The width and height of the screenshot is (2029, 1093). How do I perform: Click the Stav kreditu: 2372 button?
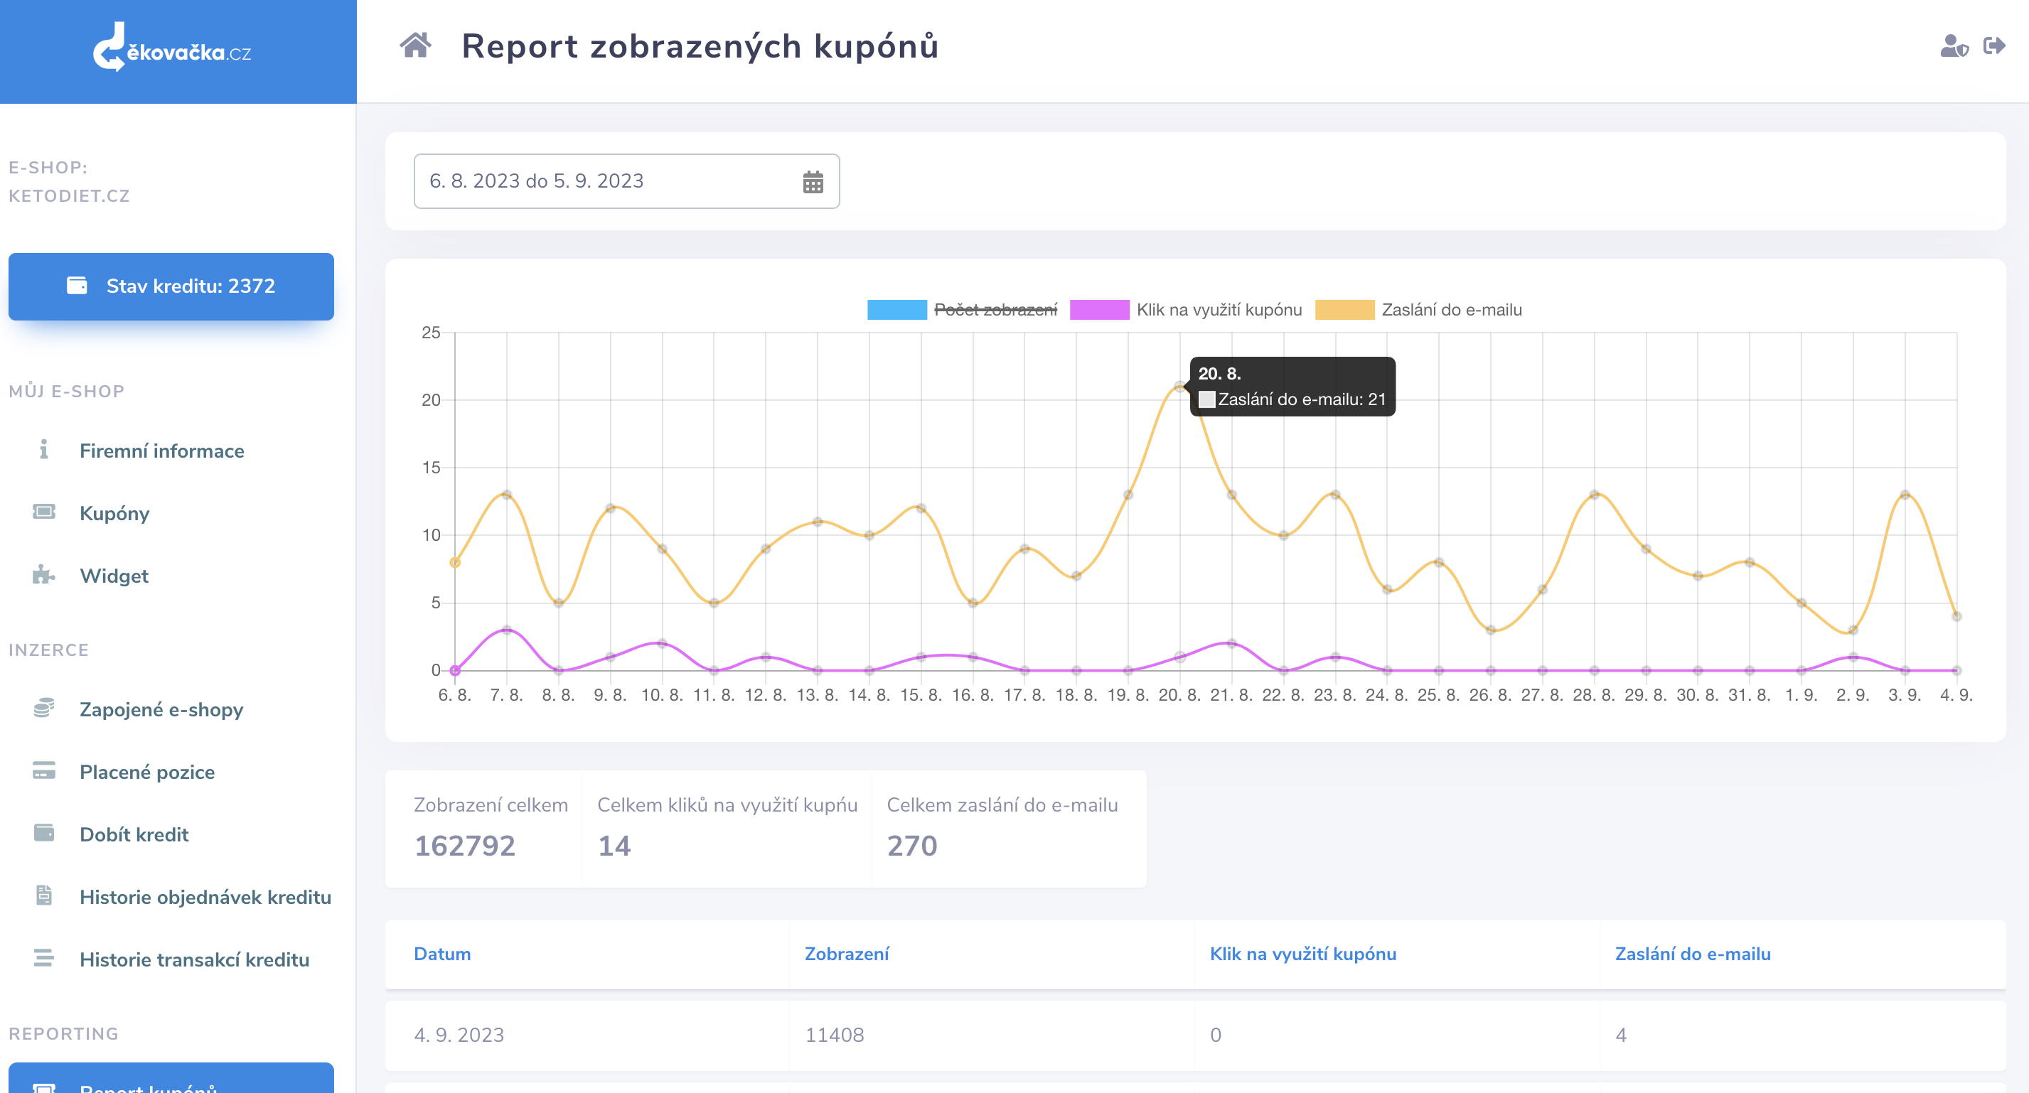pos(171,286)
